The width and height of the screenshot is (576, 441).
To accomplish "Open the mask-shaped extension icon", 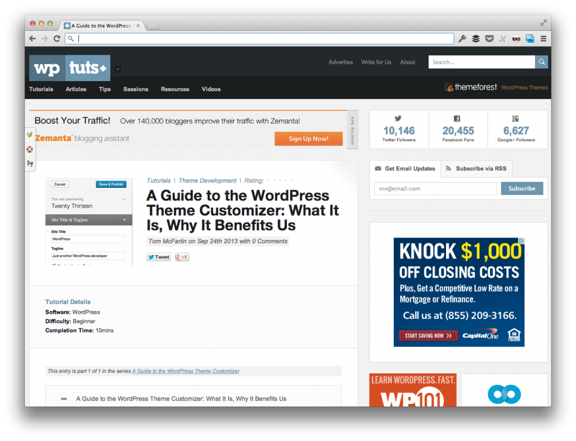I will click(x=516, y=39).
